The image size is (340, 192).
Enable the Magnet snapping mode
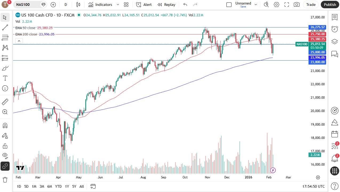point(5,125)
